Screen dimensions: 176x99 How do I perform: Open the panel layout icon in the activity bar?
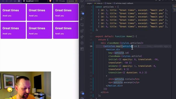(x=82, y=49)
